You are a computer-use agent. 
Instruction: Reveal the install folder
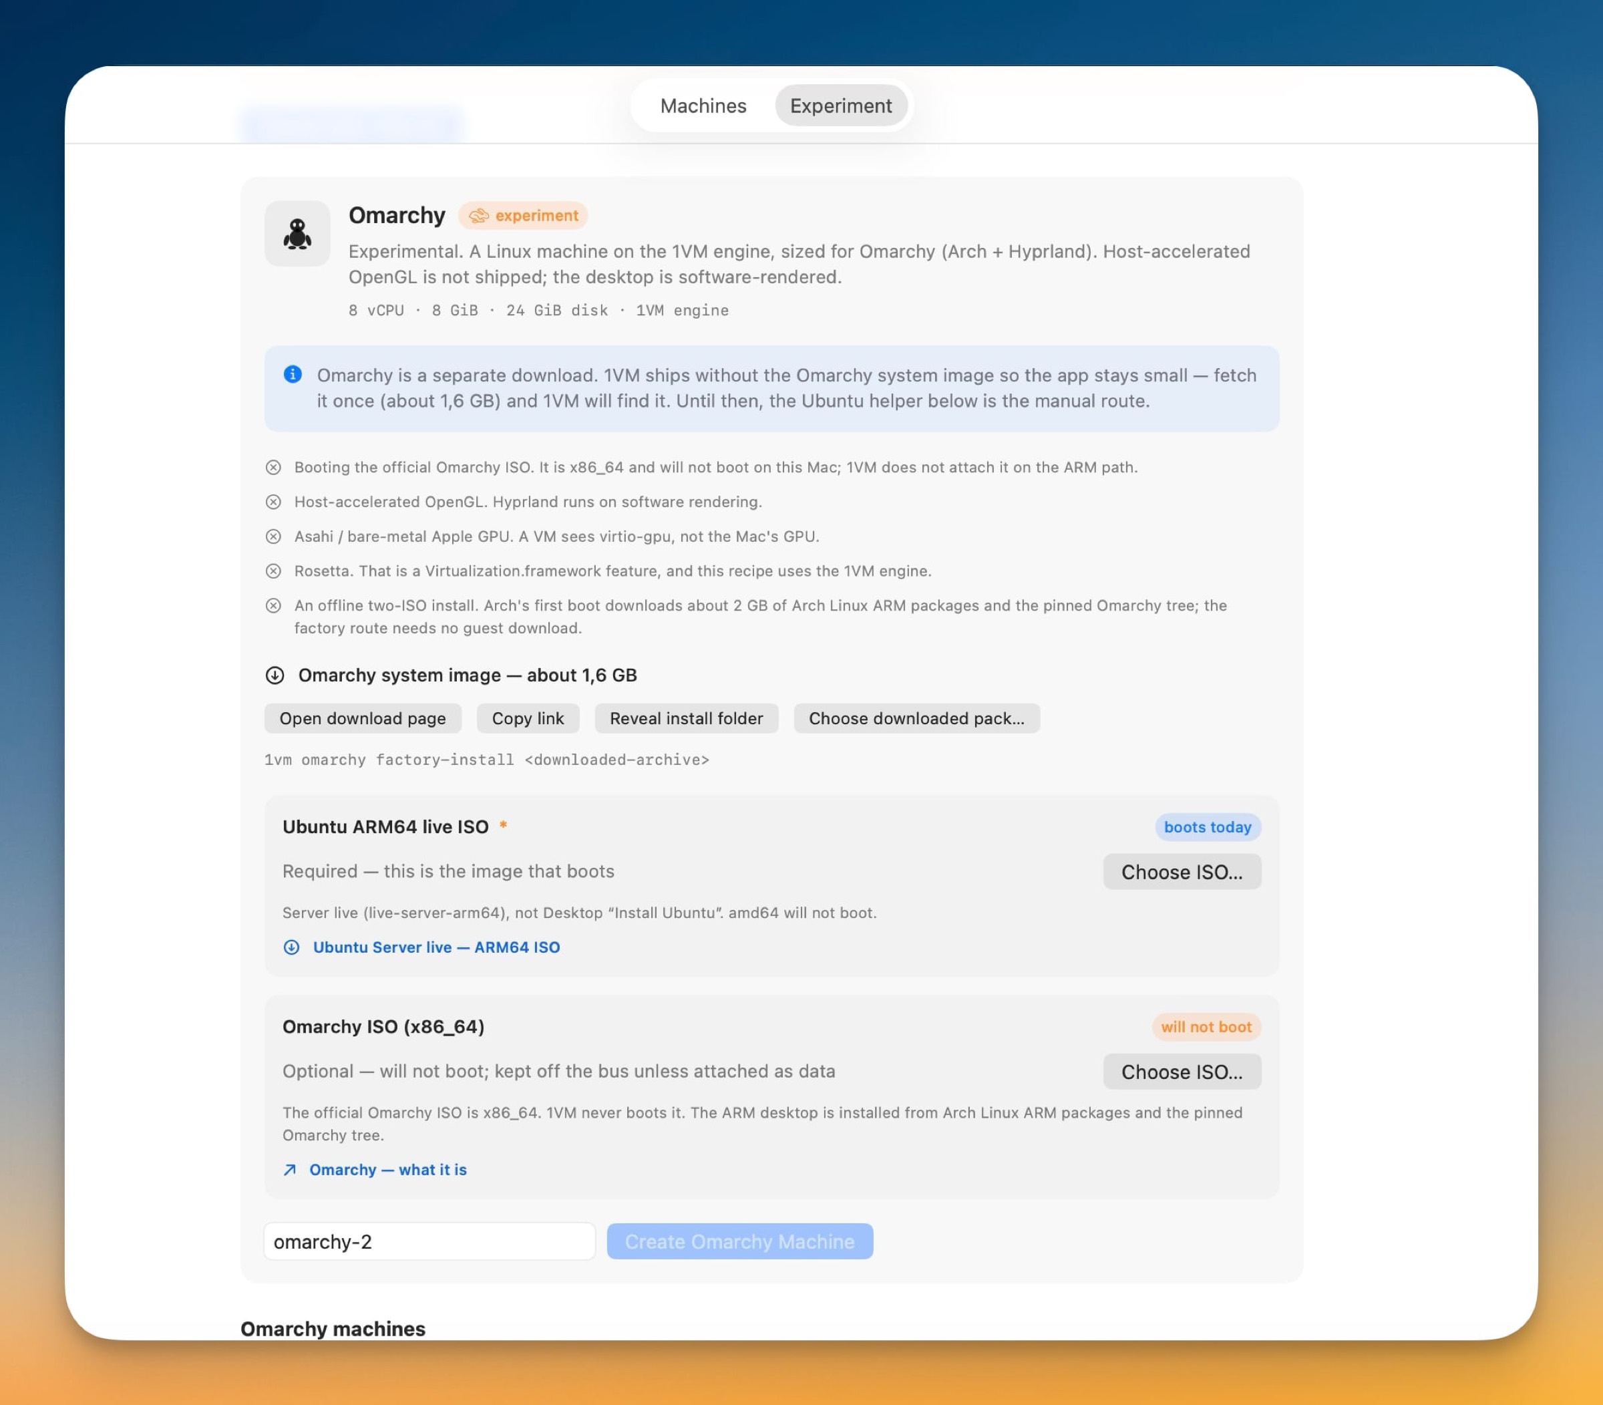pos(686,718)
